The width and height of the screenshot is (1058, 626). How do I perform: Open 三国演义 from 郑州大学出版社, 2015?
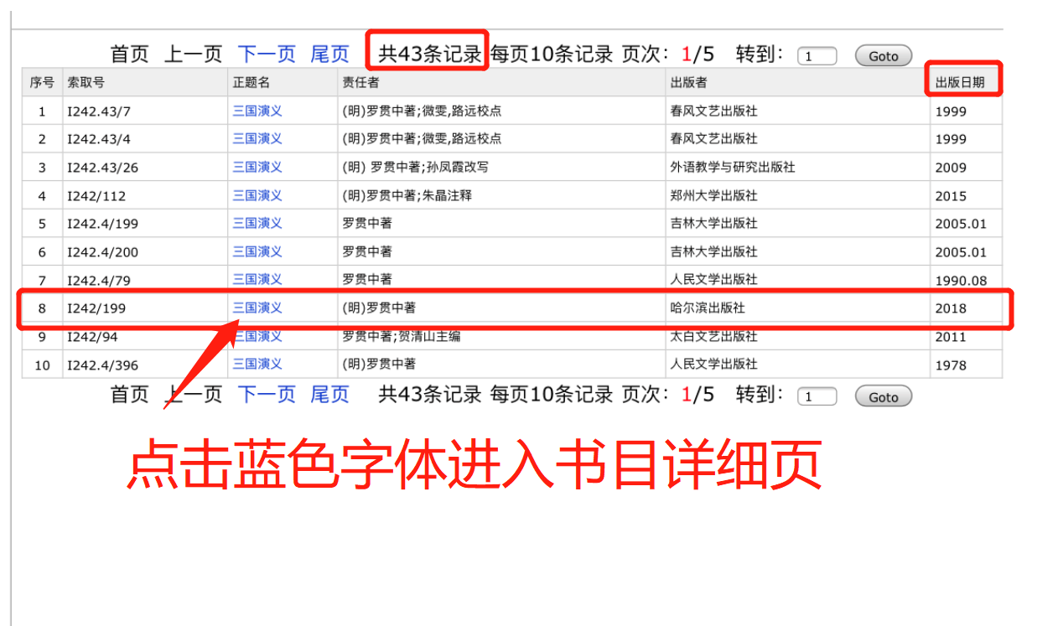pos(257,195)
